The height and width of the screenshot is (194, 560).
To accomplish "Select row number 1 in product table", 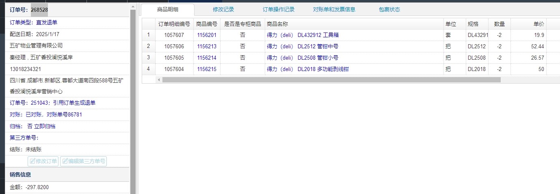I will (x=149, y=35).
